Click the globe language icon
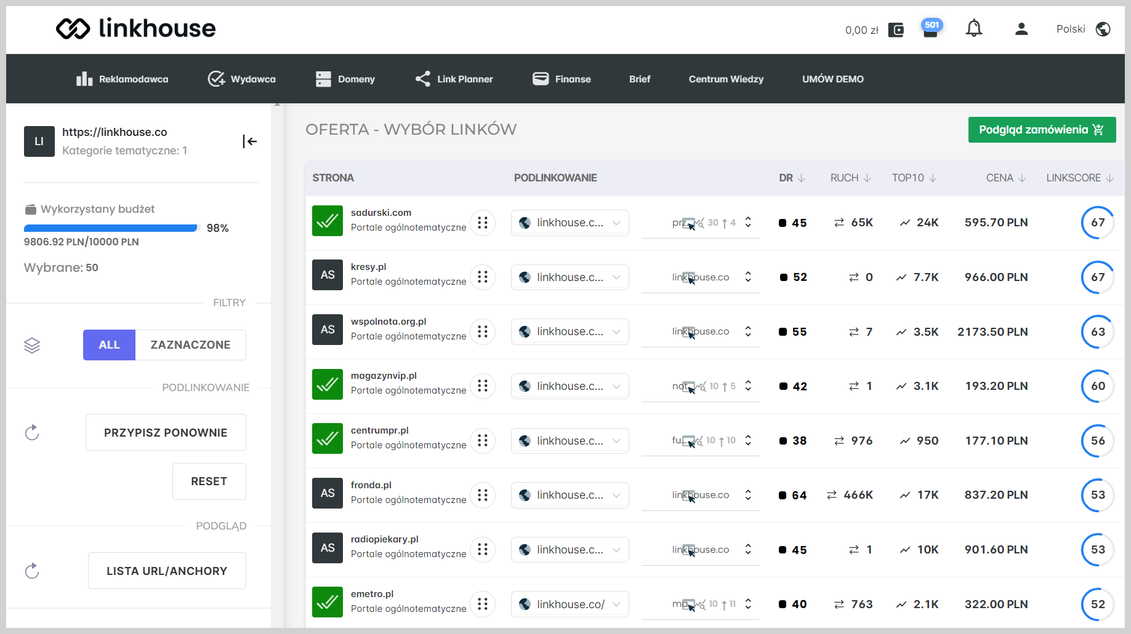The height and width of the screenshot is (634, 1131). click(x=1103, y=29)
